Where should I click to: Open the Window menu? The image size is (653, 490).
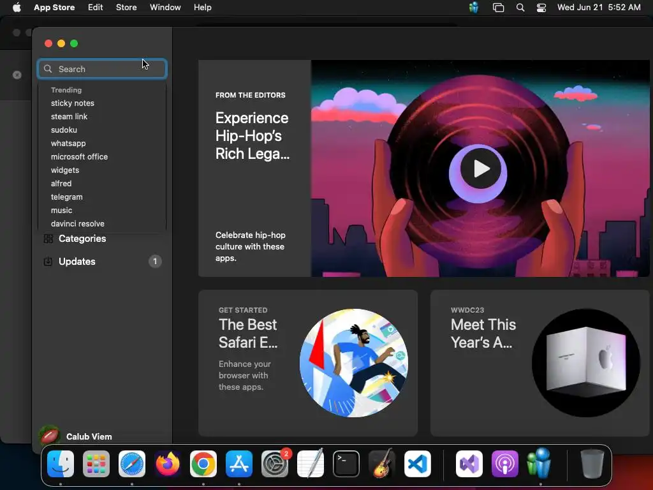(165, 7)
